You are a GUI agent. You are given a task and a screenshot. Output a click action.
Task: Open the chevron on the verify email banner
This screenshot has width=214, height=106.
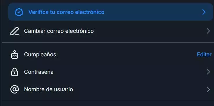click(x=204, y=12)
